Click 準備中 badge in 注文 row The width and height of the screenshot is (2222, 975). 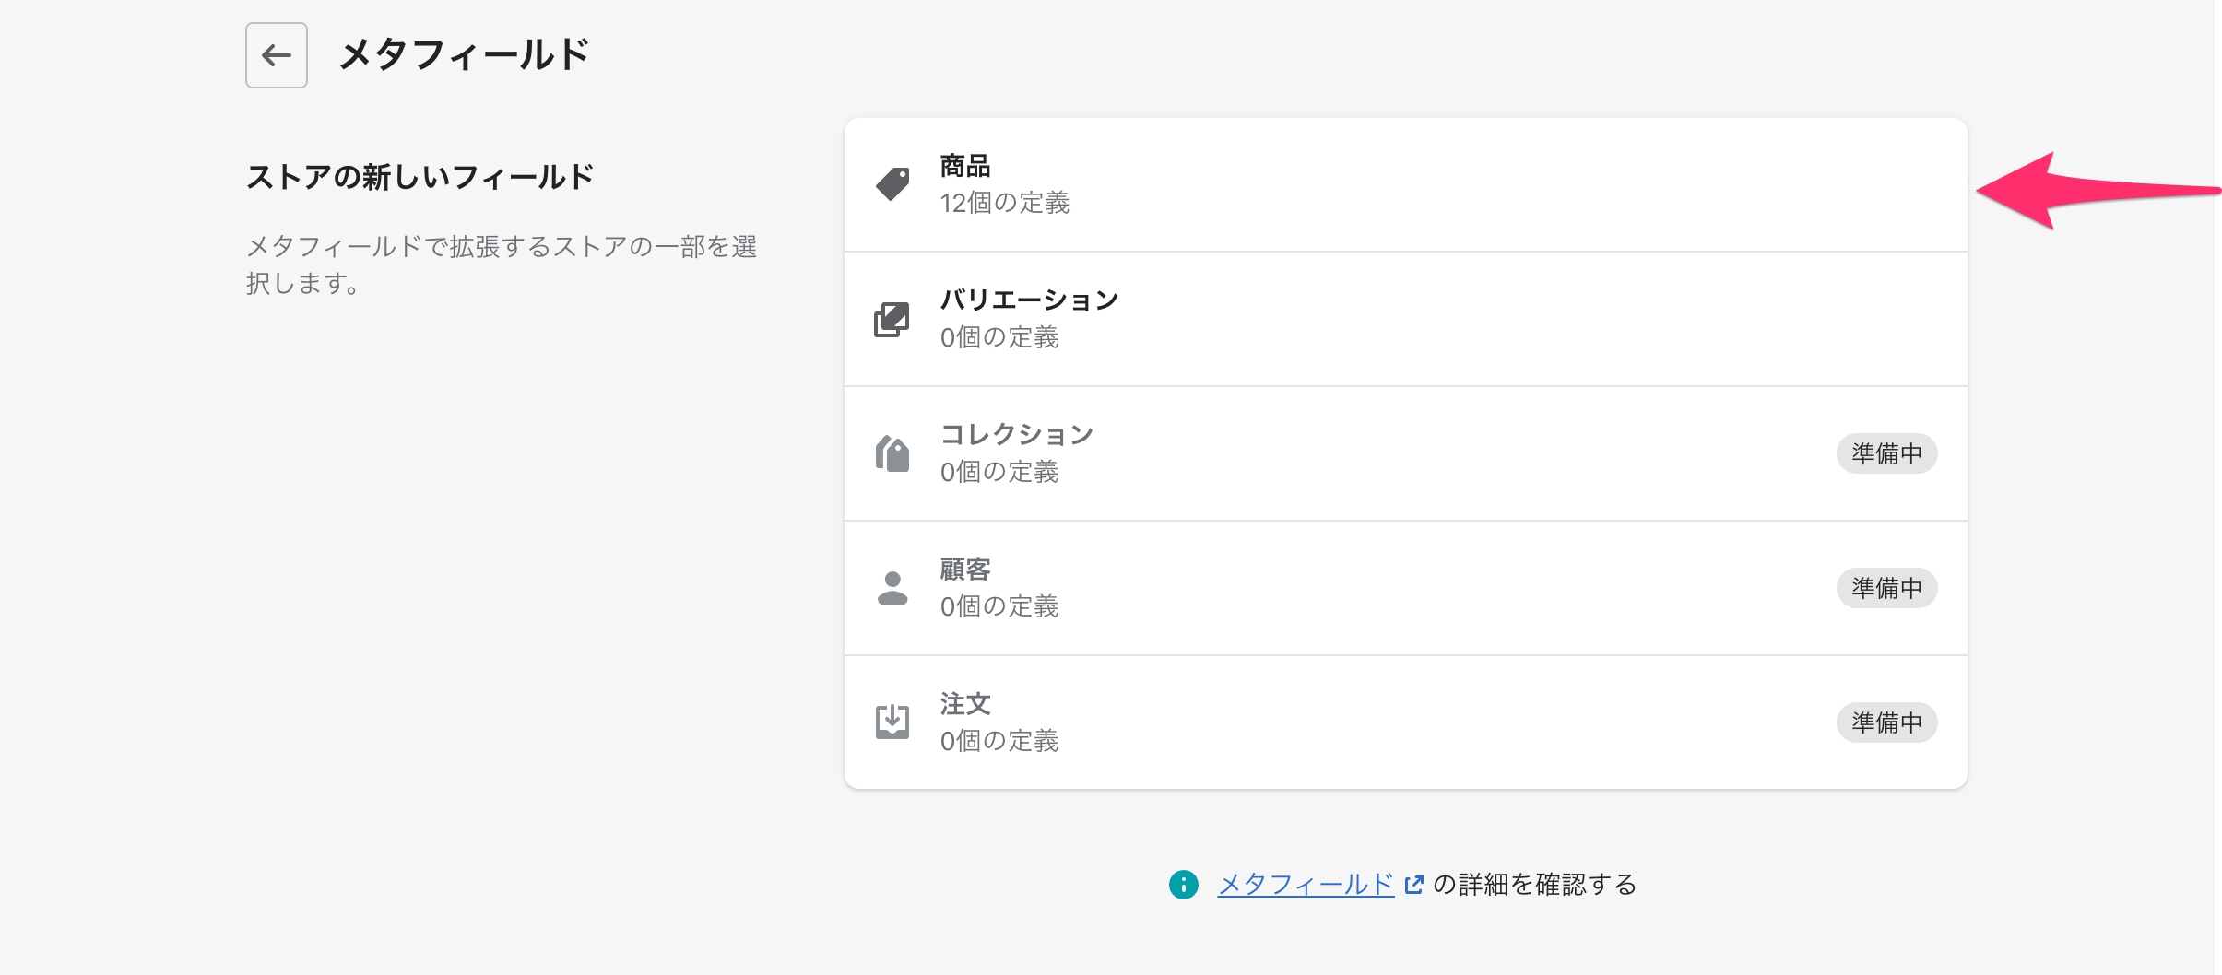[1886, 722]
